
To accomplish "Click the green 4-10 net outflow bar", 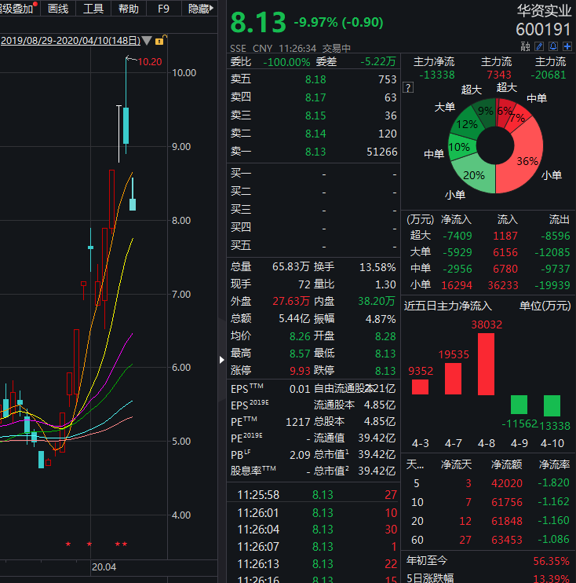I will 552,405.
